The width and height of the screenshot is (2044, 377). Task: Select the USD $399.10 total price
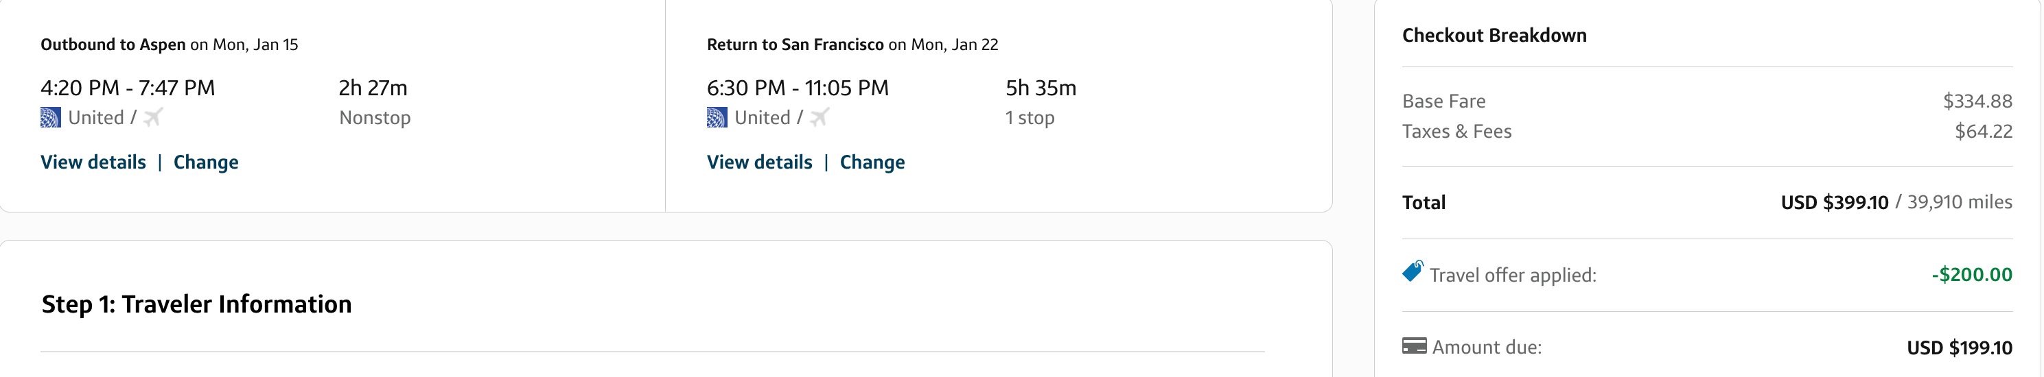click(x=1835, y=203)
